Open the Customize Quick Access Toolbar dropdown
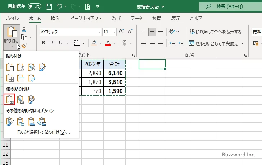262x165 pixels. [x=98, y=7]
